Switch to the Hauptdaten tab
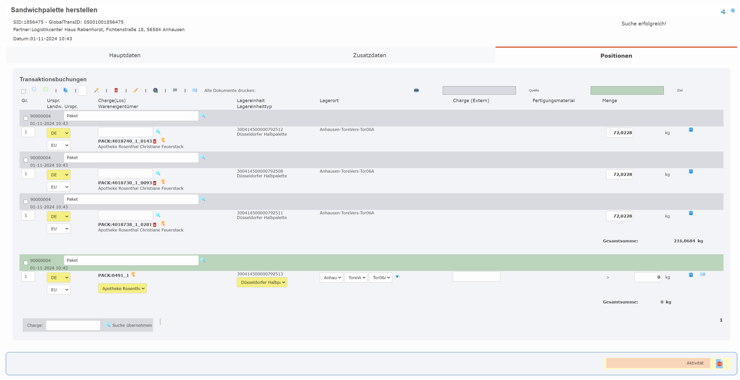Viewport: 740px width, 380px height. pos(124,56)
